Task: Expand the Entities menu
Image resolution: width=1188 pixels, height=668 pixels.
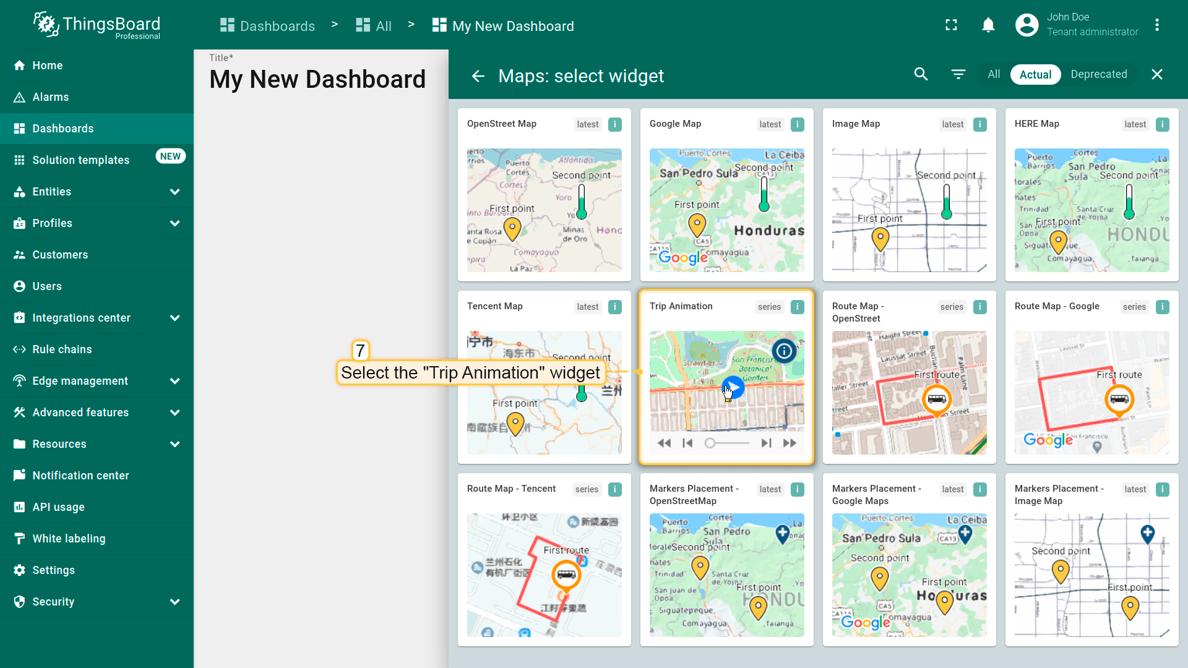Action: 97,192
